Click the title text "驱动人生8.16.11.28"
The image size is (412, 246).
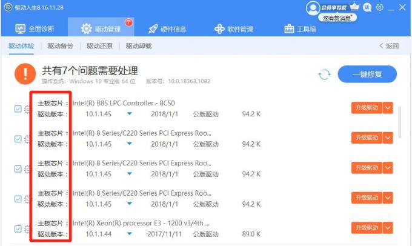pyautogui.click(x=39, y=7)
